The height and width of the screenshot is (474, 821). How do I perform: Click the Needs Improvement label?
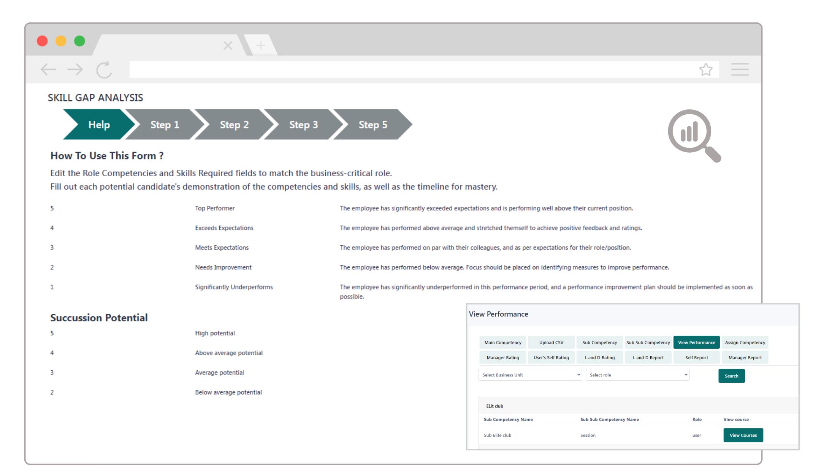tap(223, 267)
